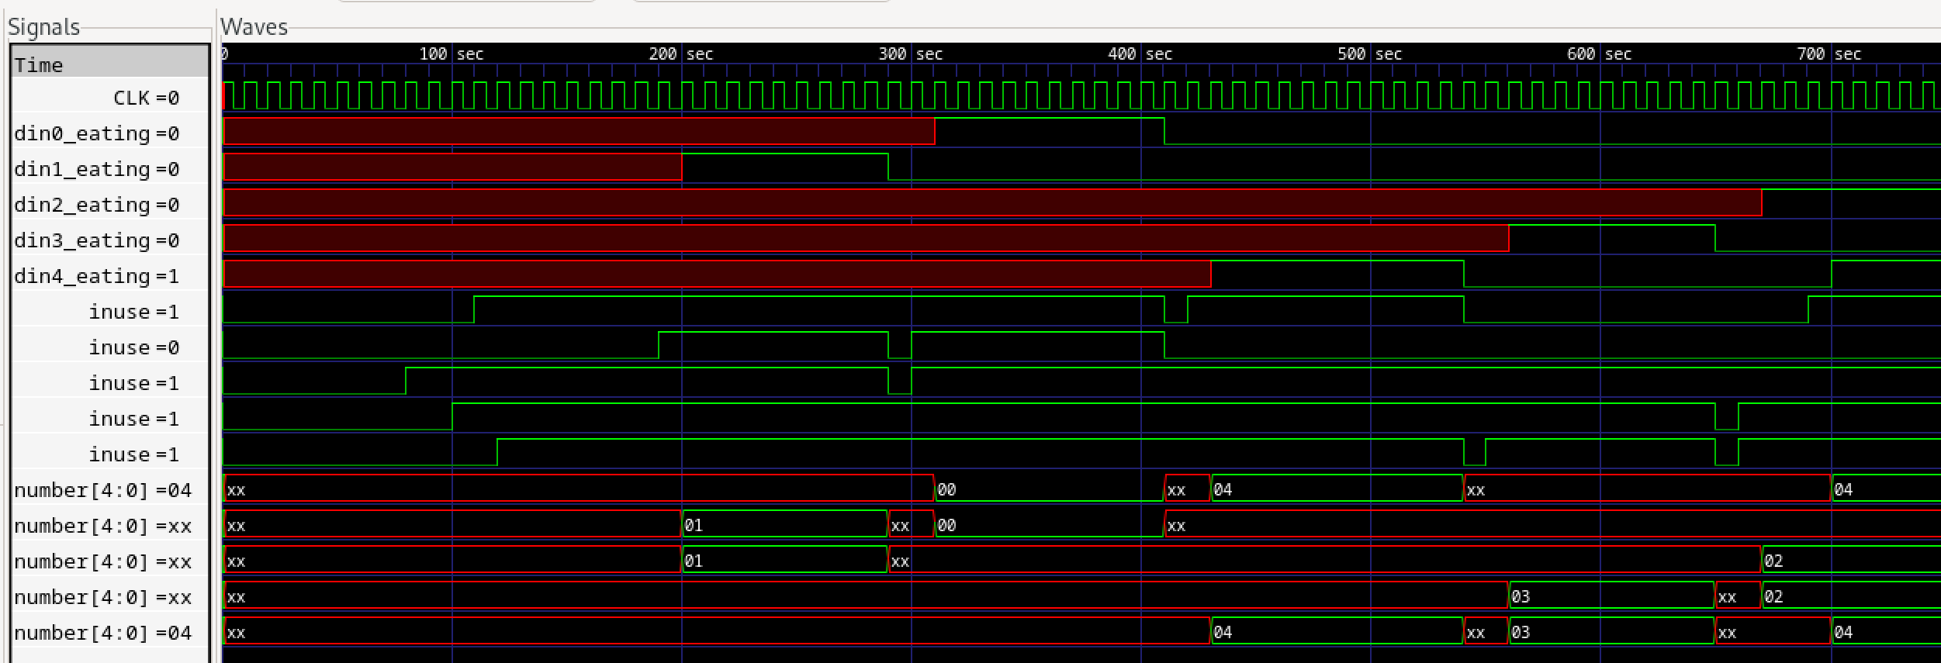Click the red undefined region of din1_eating waveform

click(x=452, y=167)
